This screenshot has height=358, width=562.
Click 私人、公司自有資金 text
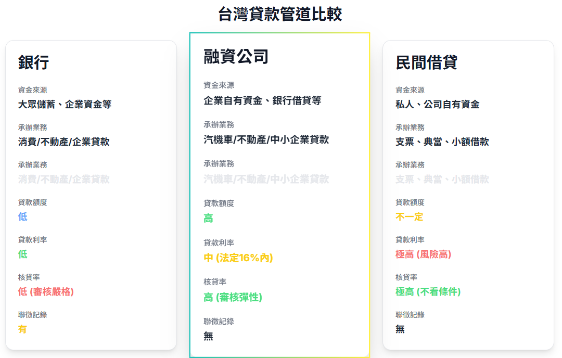(x=437, y=104)
